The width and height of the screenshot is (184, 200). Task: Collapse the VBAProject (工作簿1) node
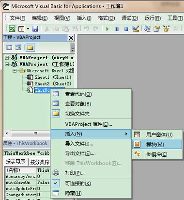coord(7,64)
